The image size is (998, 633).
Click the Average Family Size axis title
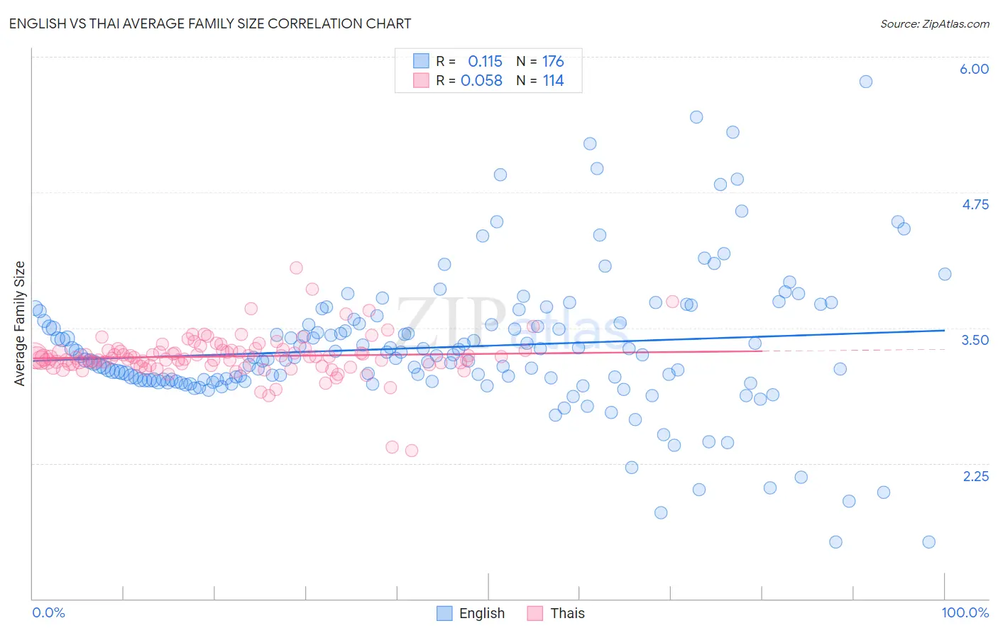click(20, 324)
